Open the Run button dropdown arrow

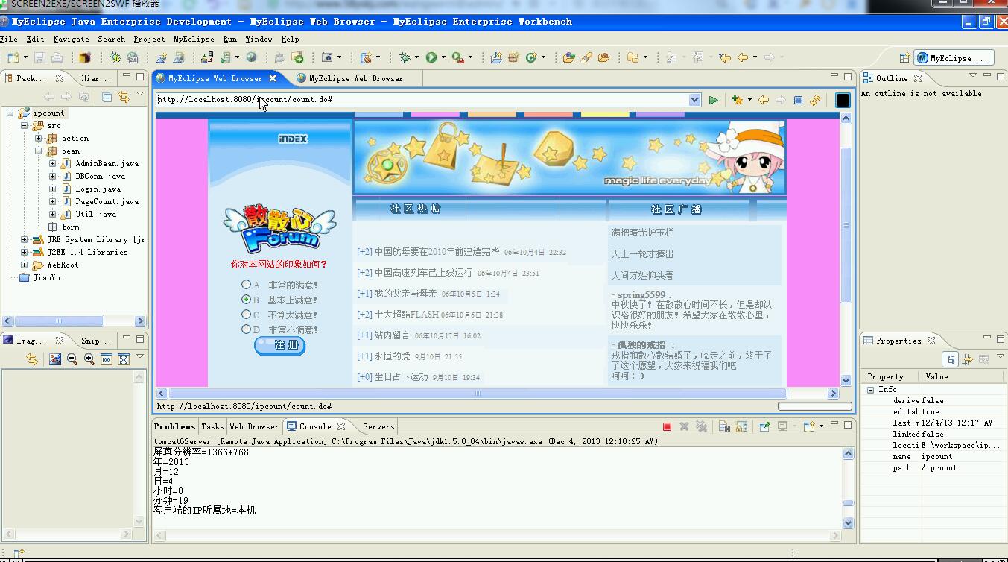(443, 57)
